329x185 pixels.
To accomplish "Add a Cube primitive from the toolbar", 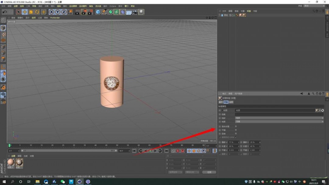I will [97, 12].
